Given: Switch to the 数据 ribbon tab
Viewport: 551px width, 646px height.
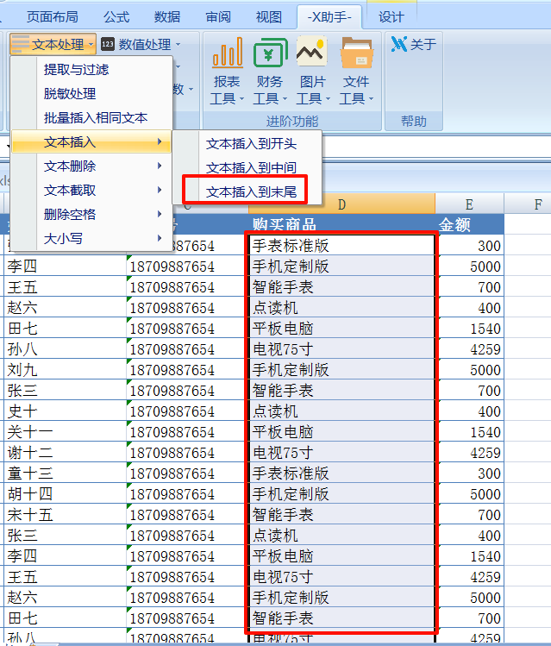Looking at the screenshot, I should (x=167, y=17).
